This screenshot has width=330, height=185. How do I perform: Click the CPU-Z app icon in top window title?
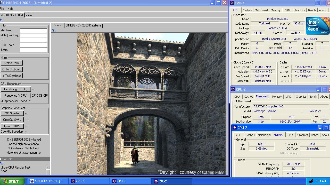(x=232, y=3)
